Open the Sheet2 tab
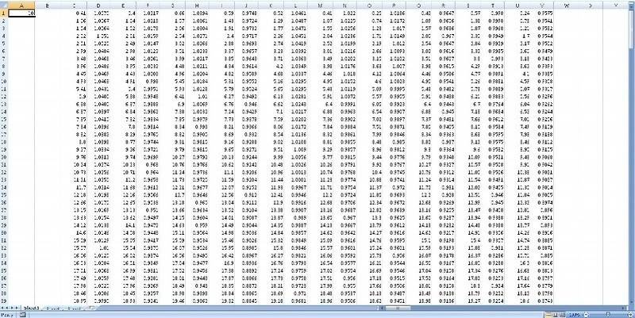635x318 pixels. (x=52, y=308)
